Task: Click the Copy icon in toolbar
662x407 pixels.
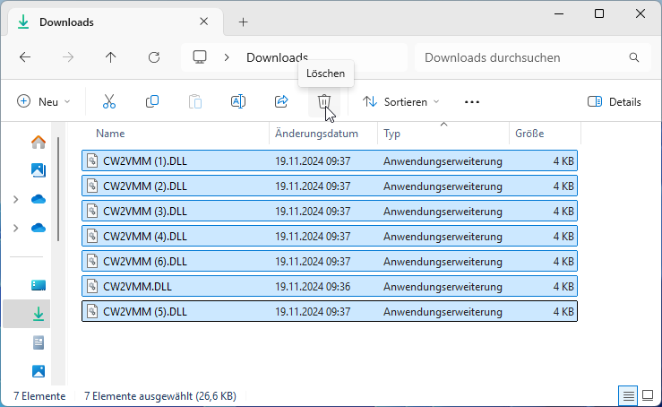Action: pos(152,102)
